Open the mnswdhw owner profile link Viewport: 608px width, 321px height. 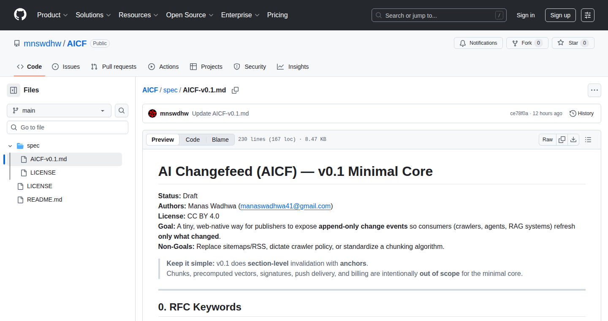pos(42,43)
